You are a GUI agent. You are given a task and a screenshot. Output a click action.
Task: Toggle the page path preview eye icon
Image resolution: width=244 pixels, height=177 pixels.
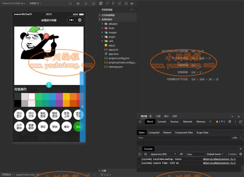[x=88, y=175]
